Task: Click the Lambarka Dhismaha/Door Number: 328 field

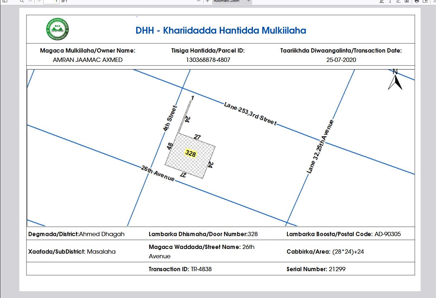Action: (203, 234)
